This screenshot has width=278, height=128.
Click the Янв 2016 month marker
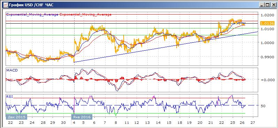point(82,117)
